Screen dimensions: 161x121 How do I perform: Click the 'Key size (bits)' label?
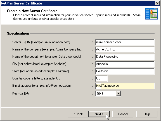(x=21, y=93)
